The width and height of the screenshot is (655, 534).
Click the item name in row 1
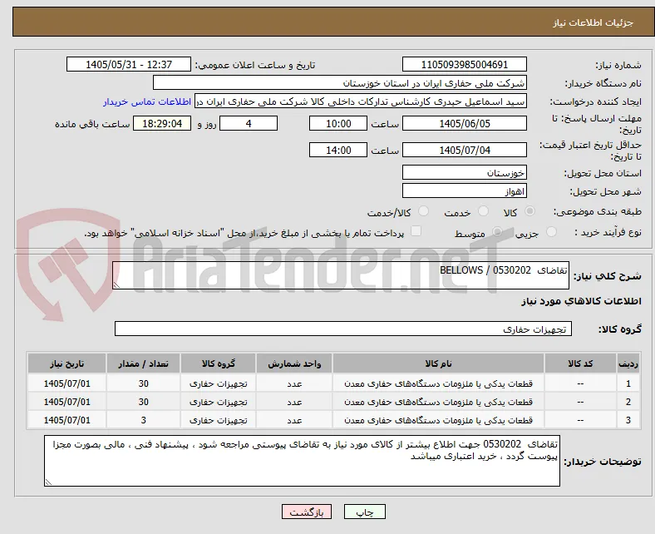438,383
